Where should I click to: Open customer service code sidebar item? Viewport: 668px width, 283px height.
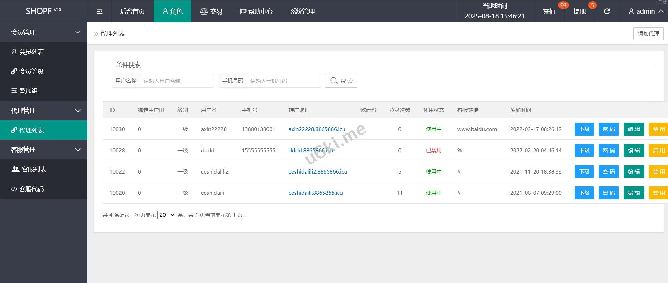[31, 189]
